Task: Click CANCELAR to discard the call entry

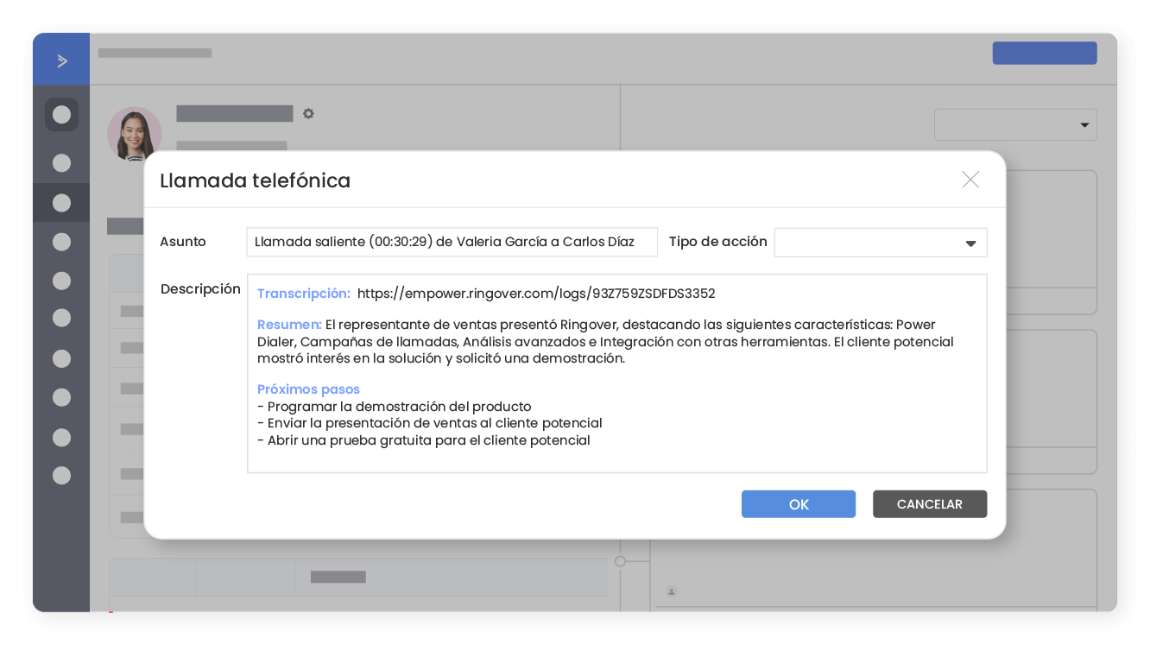Action: click(930, 503)
